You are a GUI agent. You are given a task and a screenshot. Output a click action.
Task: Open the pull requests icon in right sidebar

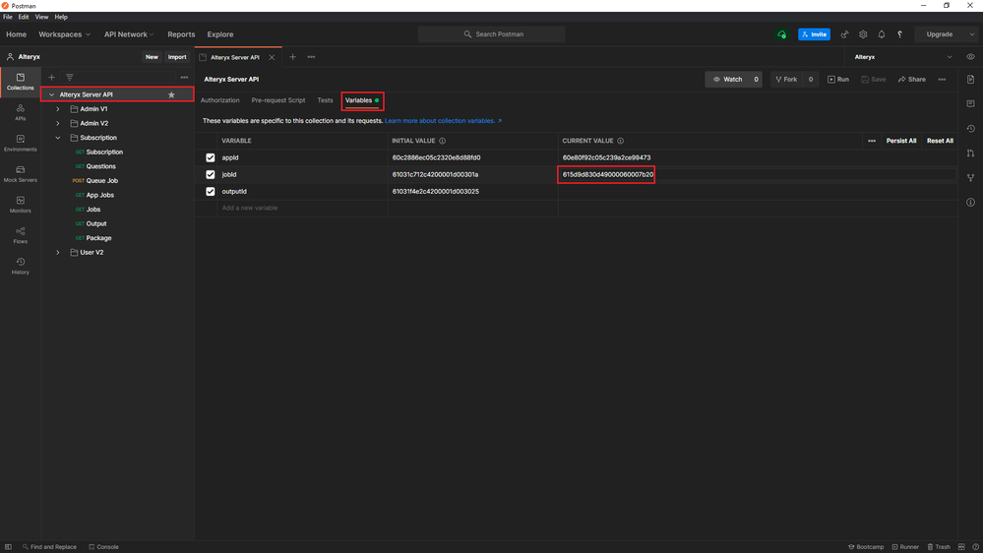[x=970, y=153]
